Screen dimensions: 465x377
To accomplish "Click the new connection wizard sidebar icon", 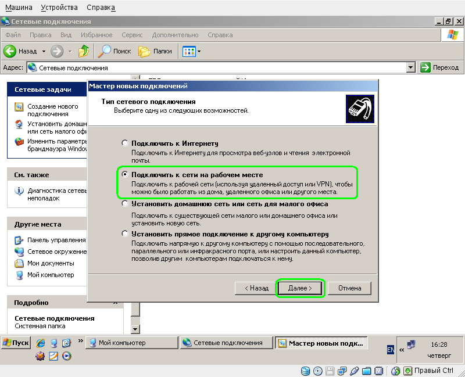I will click(19, 107).
